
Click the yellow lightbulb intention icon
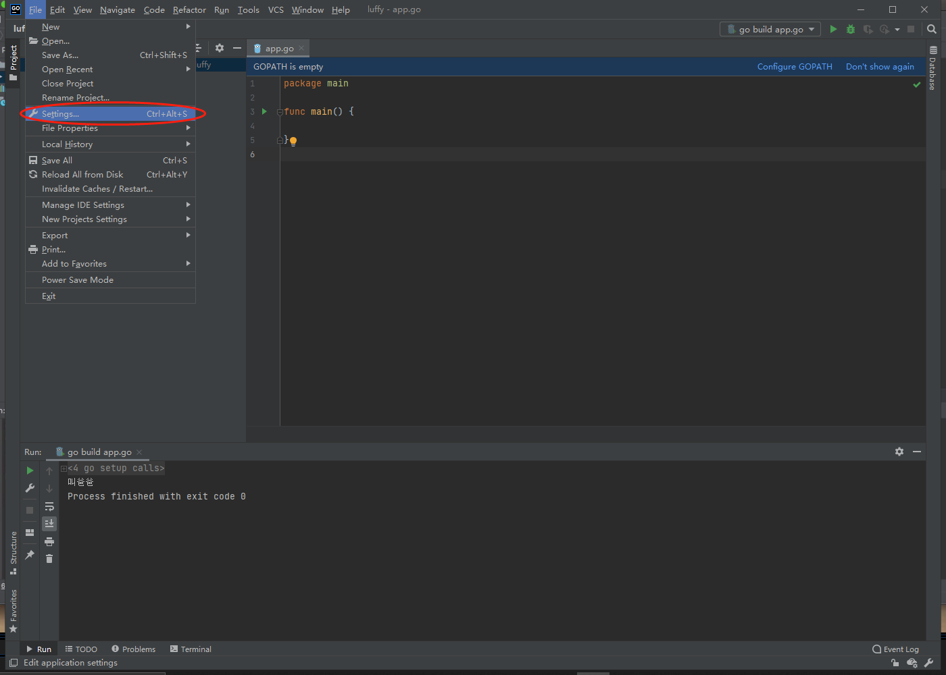pyautogui.click(x=293, y=141)
